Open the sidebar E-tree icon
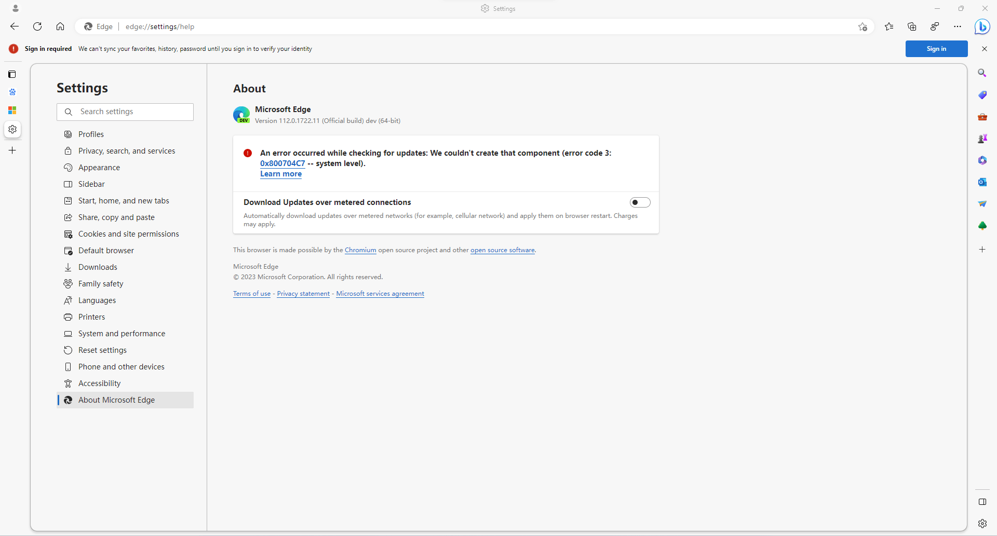997x536 pixels. click(x=982, y=226)
